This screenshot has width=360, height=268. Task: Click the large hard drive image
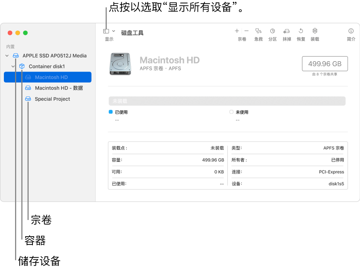coord(120,64)
